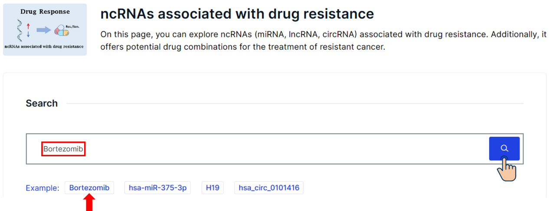The height and width of the screenshot is (211, 550).
Task: Click the Bortezomib text inside the search box
Action: click(x=63, y=149)
